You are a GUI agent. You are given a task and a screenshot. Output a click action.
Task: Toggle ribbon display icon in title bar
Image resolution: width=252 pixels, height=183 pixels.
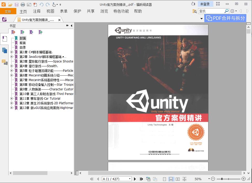coord(218,4)
